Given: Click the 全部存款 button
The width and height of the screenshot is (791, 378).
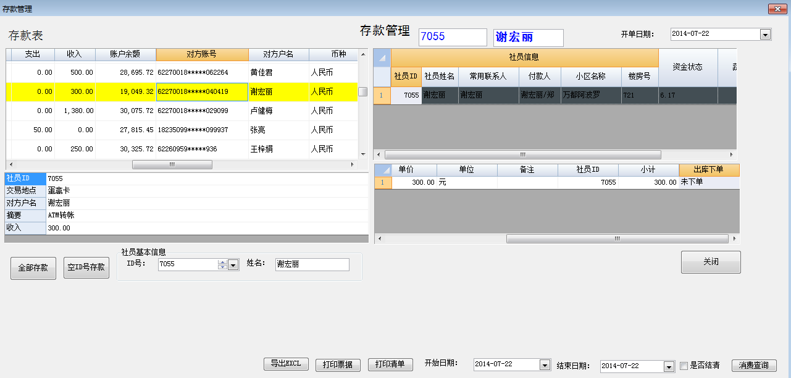Looking at the screenshot, I should coord(33,268).
